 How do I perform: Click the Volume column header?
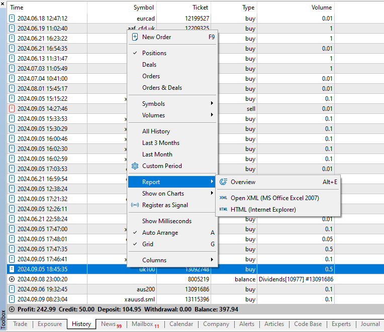coord(321,8)
